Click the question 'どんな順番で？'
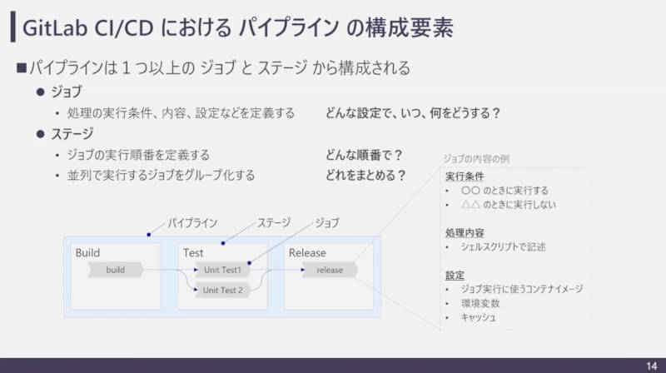Viewport: 666px width, 373px height. [364, 155]
